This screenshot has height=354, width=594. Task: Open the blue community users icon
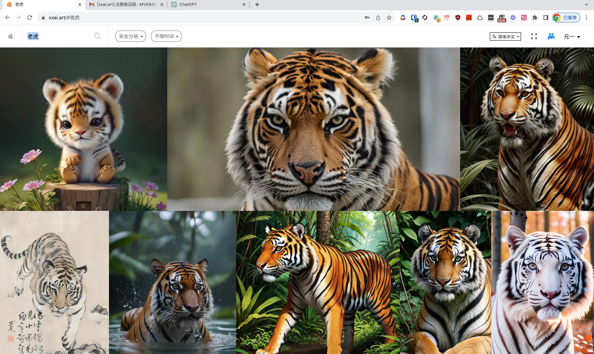click(551, 36)
